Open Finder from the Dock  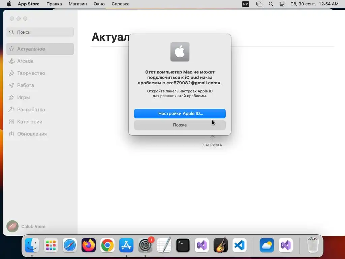click(32, 245)
